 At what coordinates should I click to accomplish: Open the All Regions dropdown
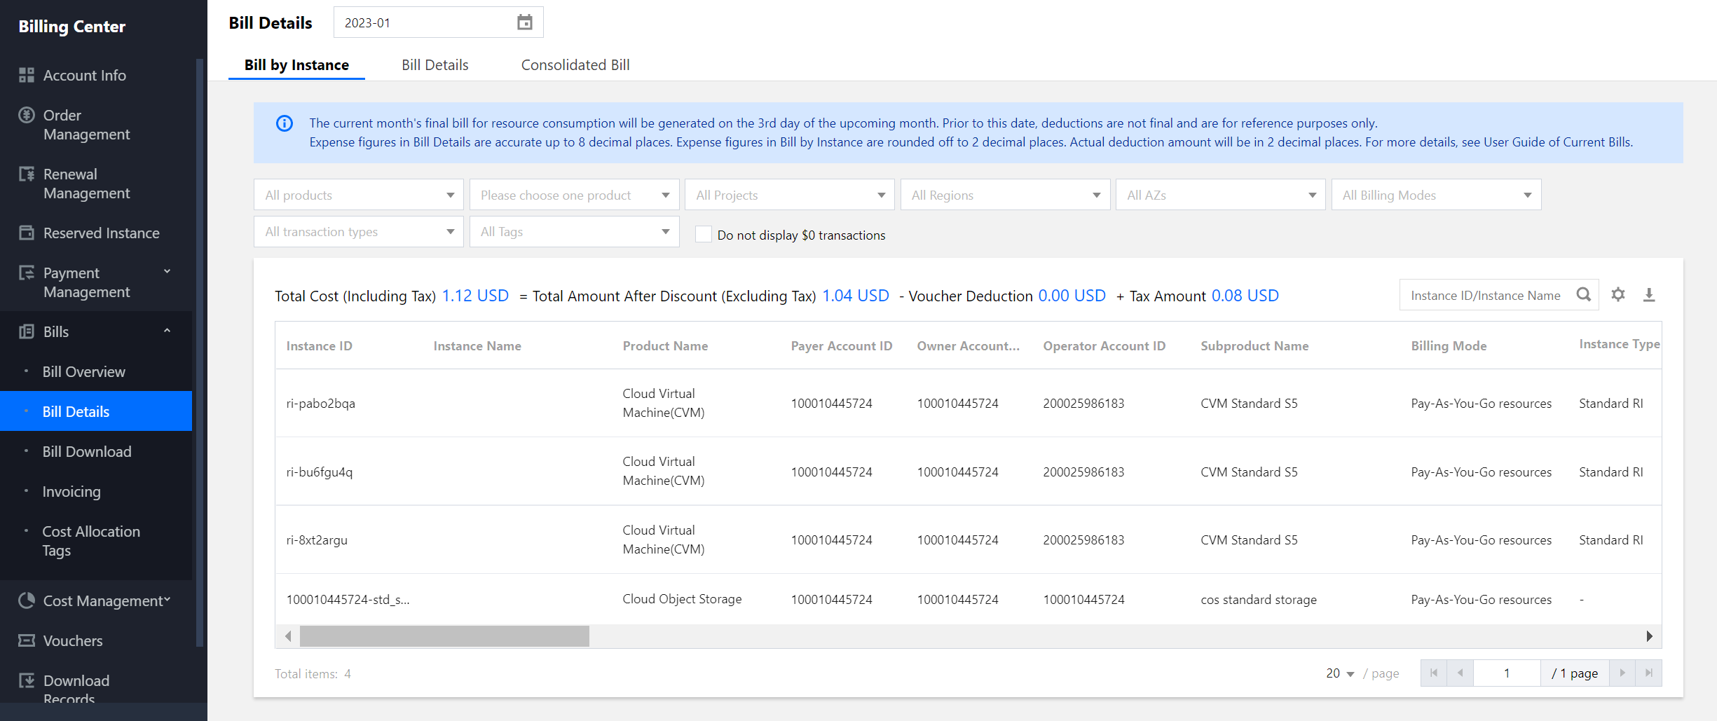(1005, 195)
